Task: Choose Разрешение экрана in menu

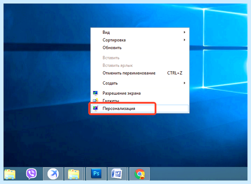Action: tap(140, 93)
